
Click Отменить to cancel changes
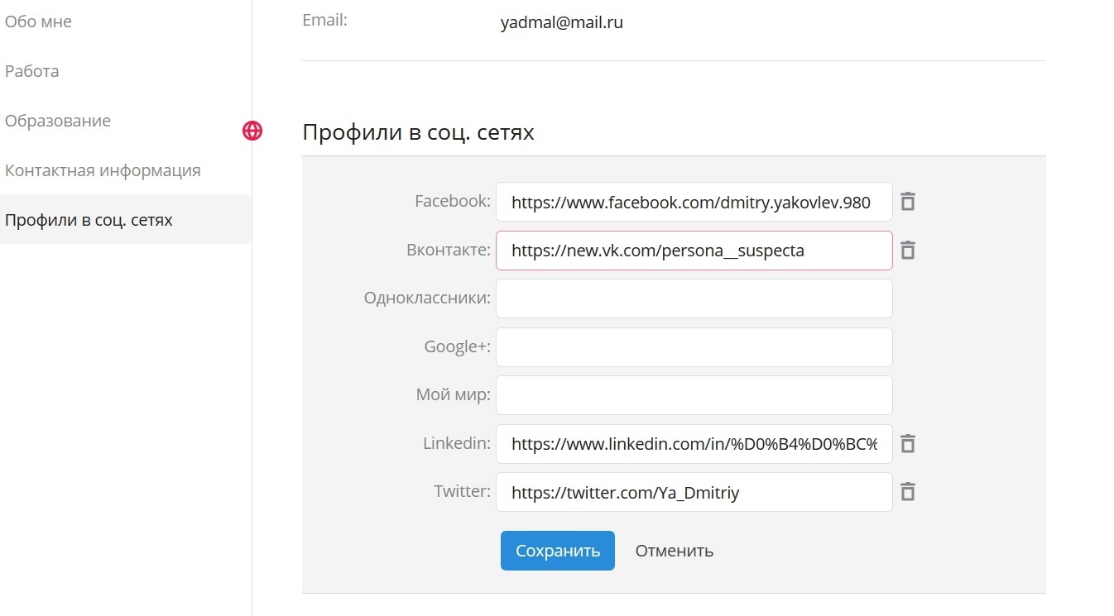[674, 551]
